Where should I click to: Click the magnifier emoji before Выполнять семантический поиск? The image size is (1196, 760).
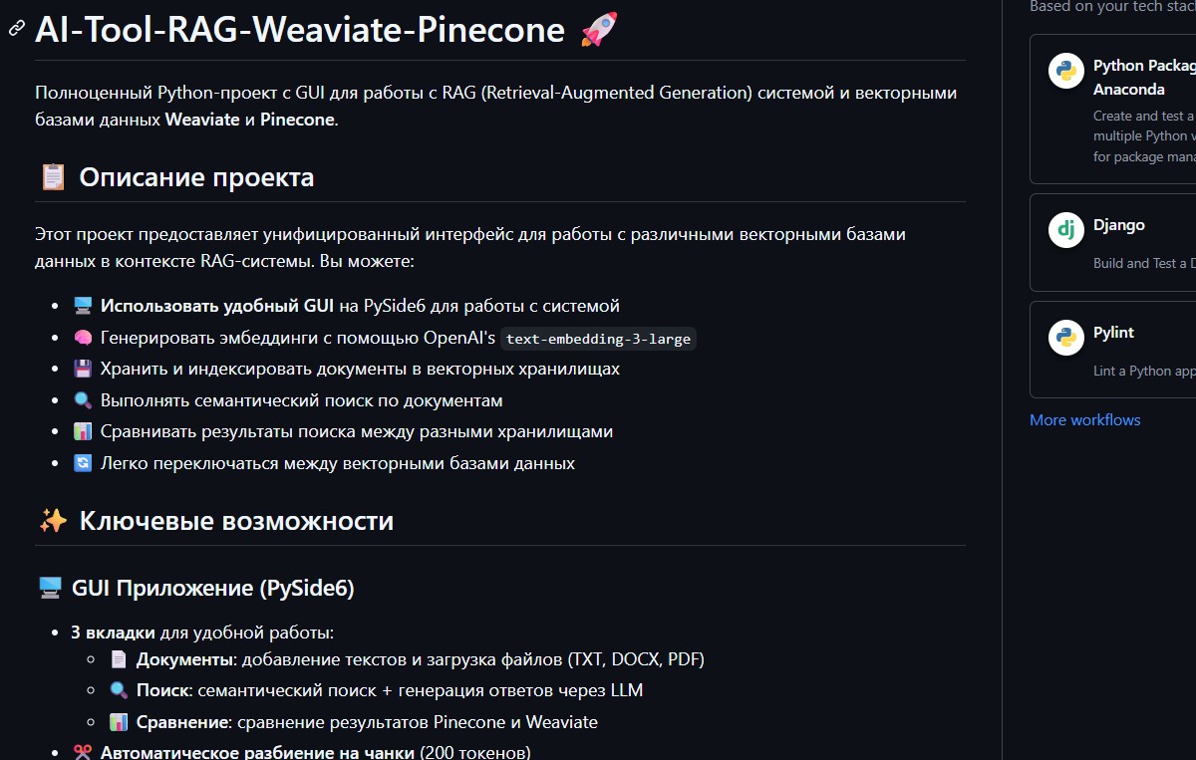coord(83,400)
